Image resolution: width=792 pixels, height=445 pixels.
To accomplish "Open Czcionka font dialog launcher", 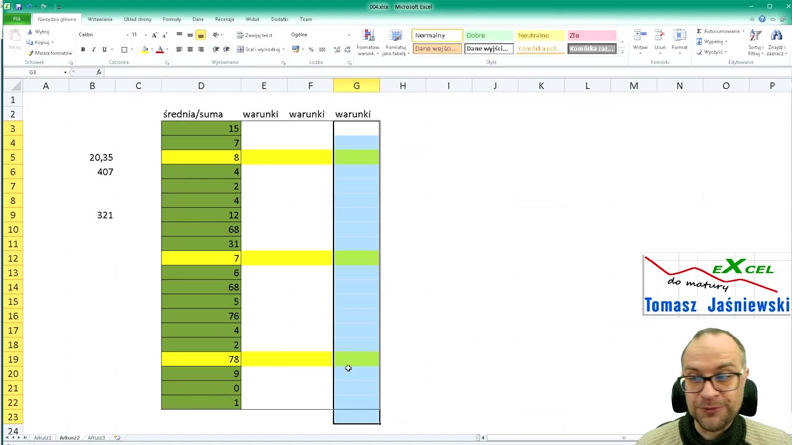I will point(167,62).
